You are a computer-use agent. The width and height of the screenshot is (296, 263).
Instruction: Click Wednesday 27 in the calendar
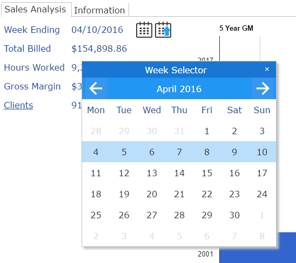tap(152, 215)
